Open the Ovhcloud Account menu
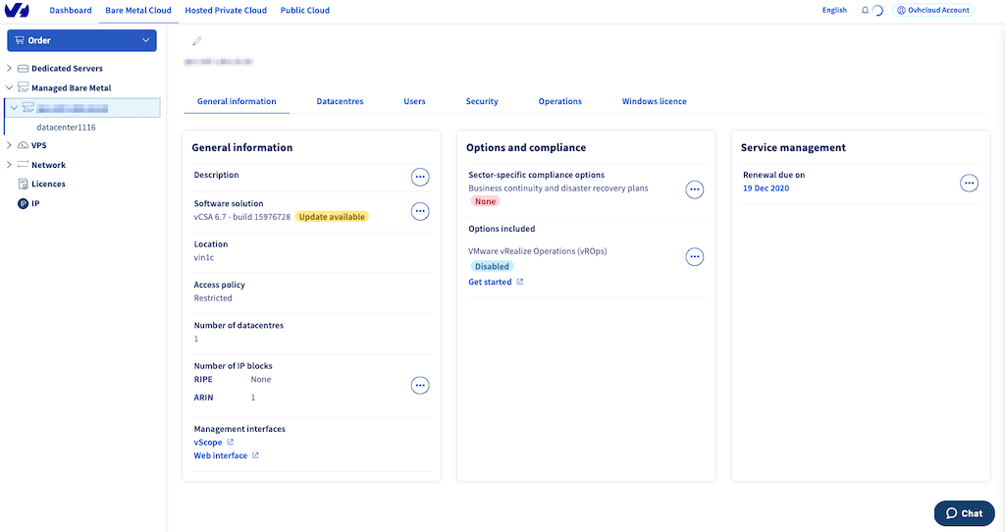The height and width of the screenshot is (532, 1005). [933, 10]
